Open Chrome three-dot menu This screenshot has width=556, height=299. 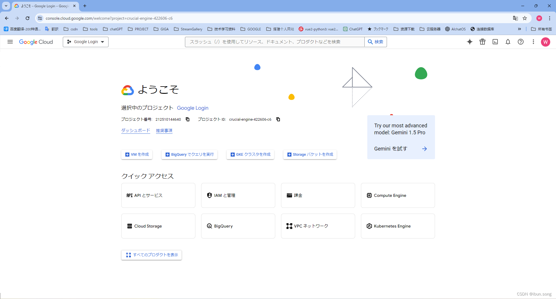550,18
